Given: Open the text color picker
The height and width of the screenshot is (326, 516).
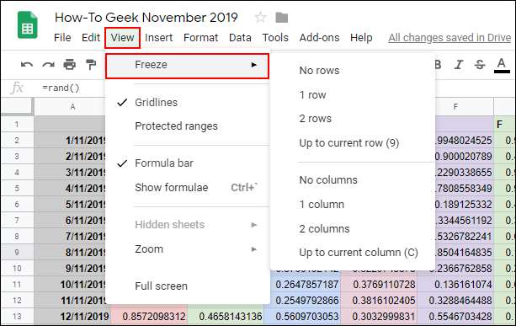Looking at the screenshot, I should click(502, 65).
